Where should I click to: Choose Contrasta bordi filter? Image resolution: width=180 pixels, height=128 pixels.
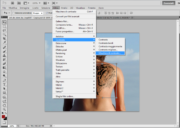click(x=110, y=43)
